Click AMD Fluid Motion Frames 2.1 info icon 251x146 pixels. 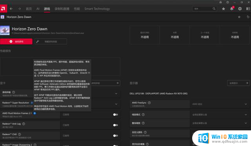(x=35, y=113)
